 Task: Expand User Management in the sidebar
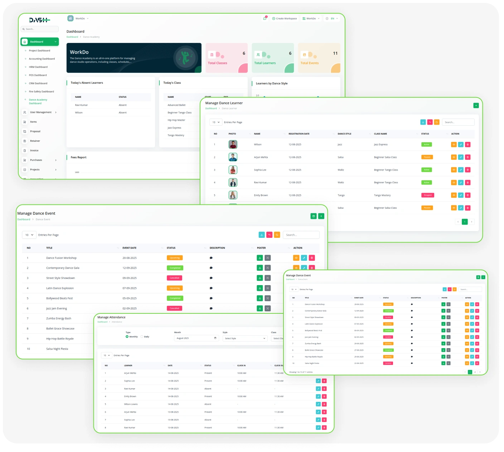click(40, 112)
